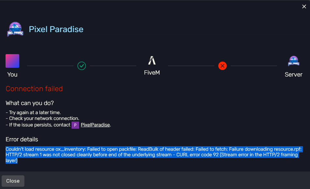
Task: Click the Close button at the bottom
Action: pyautogui.click(x=13, y=181)
